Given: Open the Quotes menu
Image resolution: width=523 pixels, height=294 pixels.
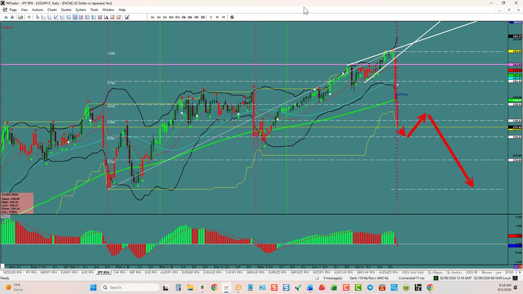Looking at the screenshot, I should 66,10.
